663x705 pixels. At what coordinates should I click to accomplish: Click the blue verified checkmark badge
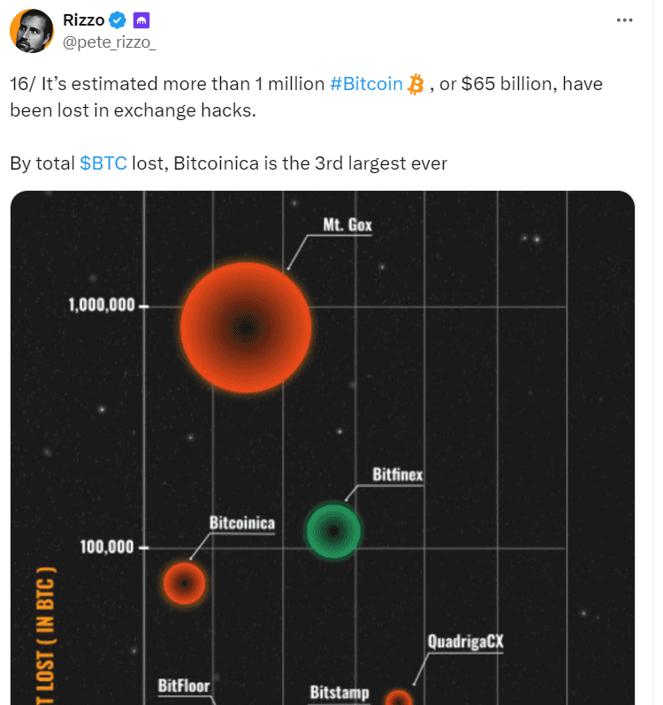click(x=117, y=20)
